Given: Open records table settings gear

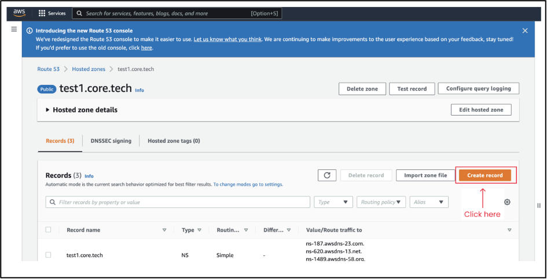Looking at the screenshot, I should [x=507, y=202].
